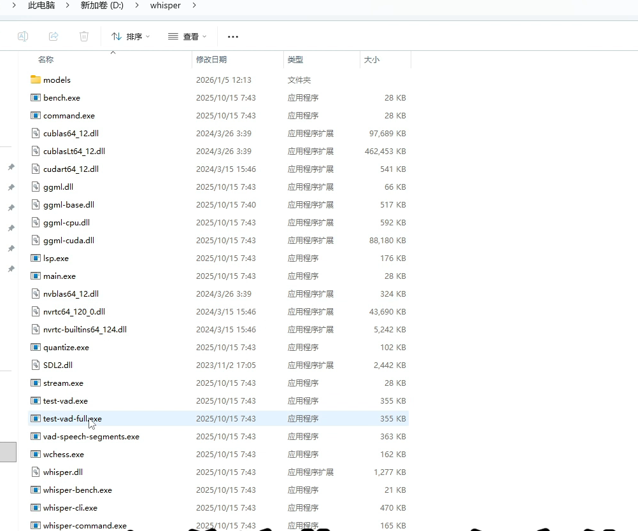Click the whisper-cli.exe file name

click(71, 508)
